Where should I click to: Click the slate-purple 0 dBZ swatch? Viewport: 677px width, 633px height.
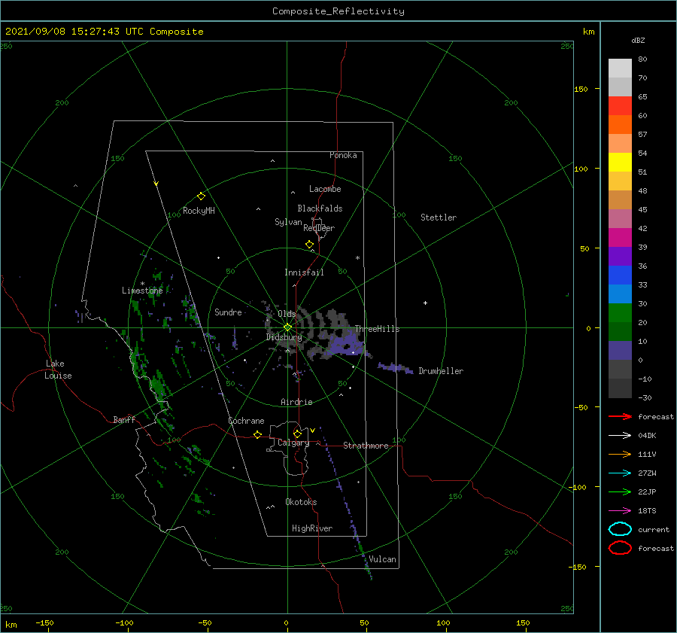(620, 350)
